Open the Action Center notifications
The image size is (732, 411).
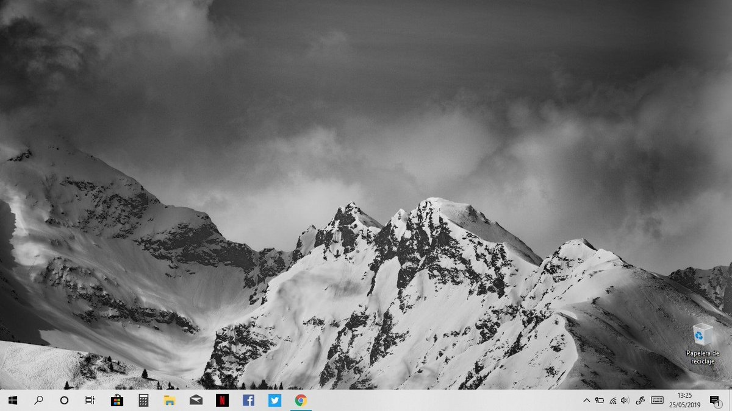click(715, 400)
